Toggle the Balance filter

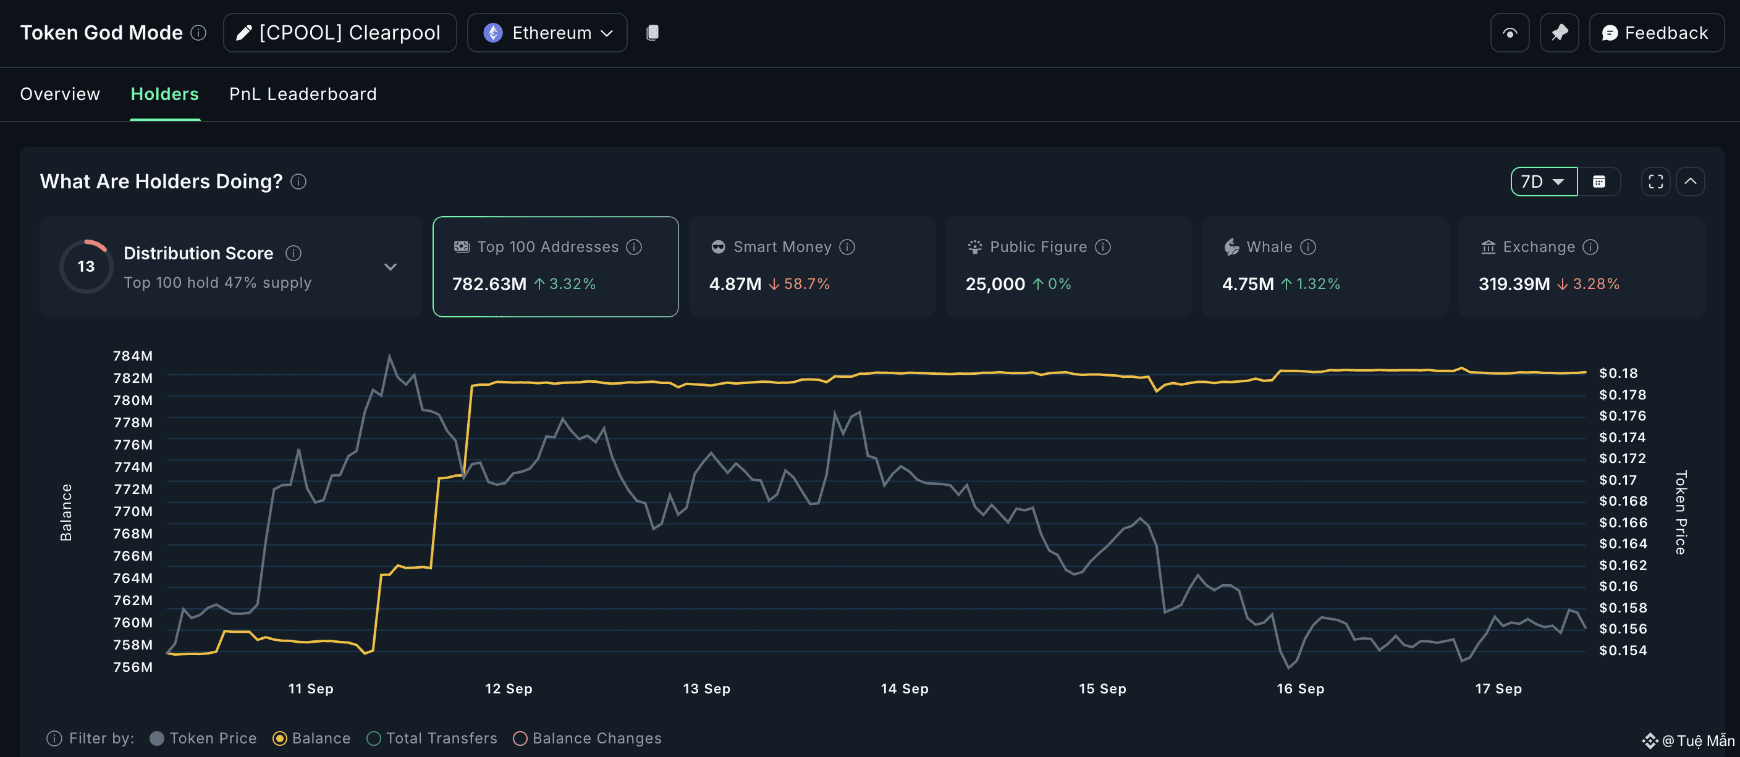pos(311,738)
